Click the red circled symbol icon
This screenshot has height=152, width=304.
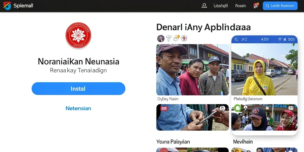click(x=184, y=38)
